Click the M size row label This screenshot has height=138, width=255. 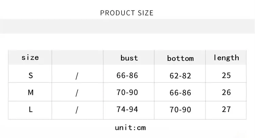pos(31,93)
